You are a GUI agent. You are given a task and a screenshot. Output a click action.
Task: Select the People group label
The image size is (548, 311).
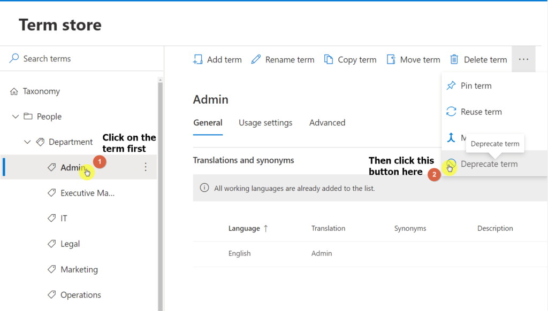(49, 116)
